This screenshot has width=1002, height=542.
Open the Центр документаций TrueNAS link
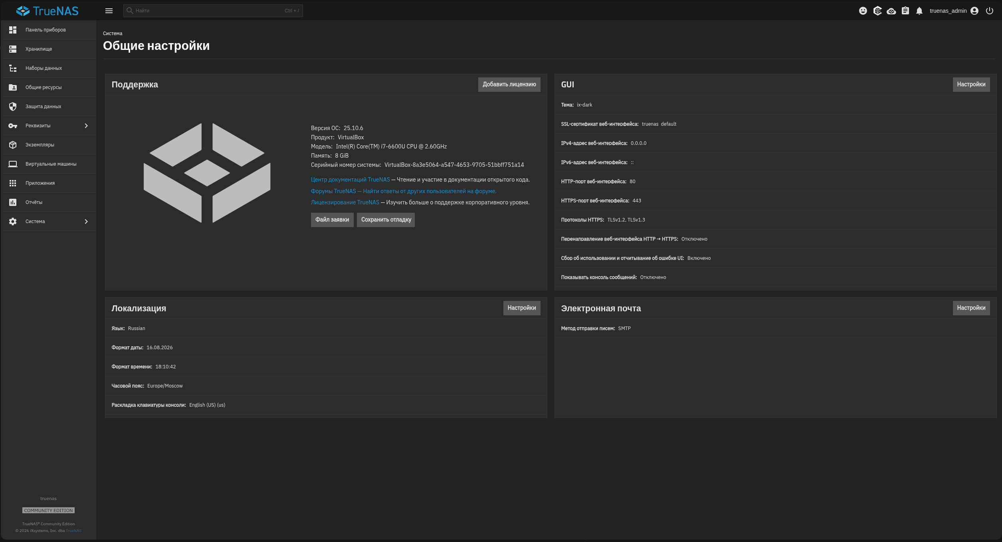pyautogui.click(x=350, y=180)
